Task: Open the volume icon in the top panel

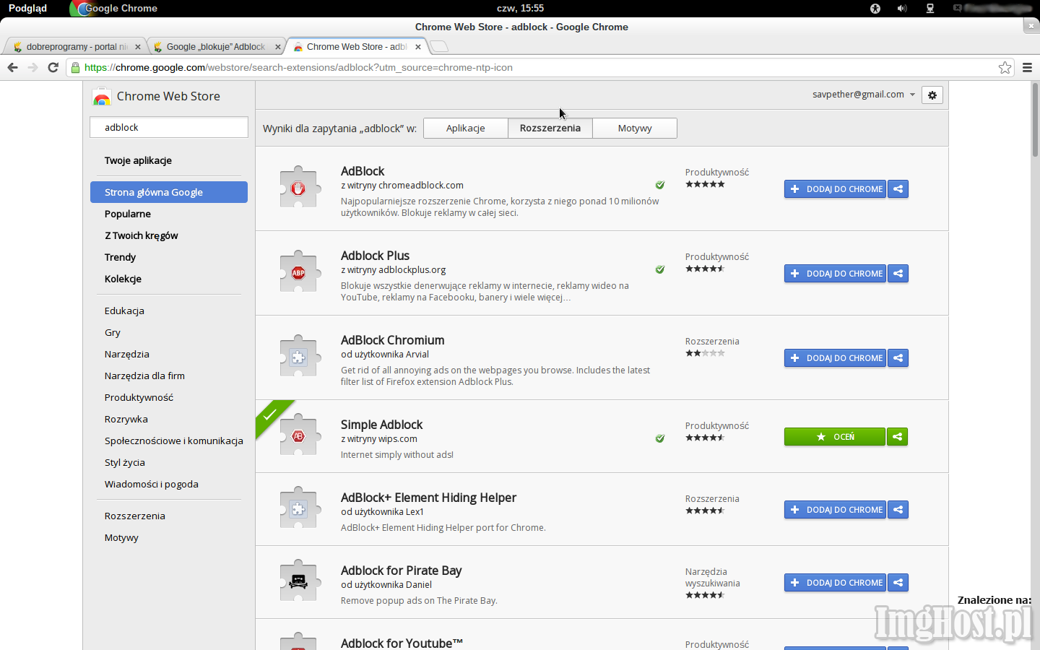Action: (x=902, y=9)
